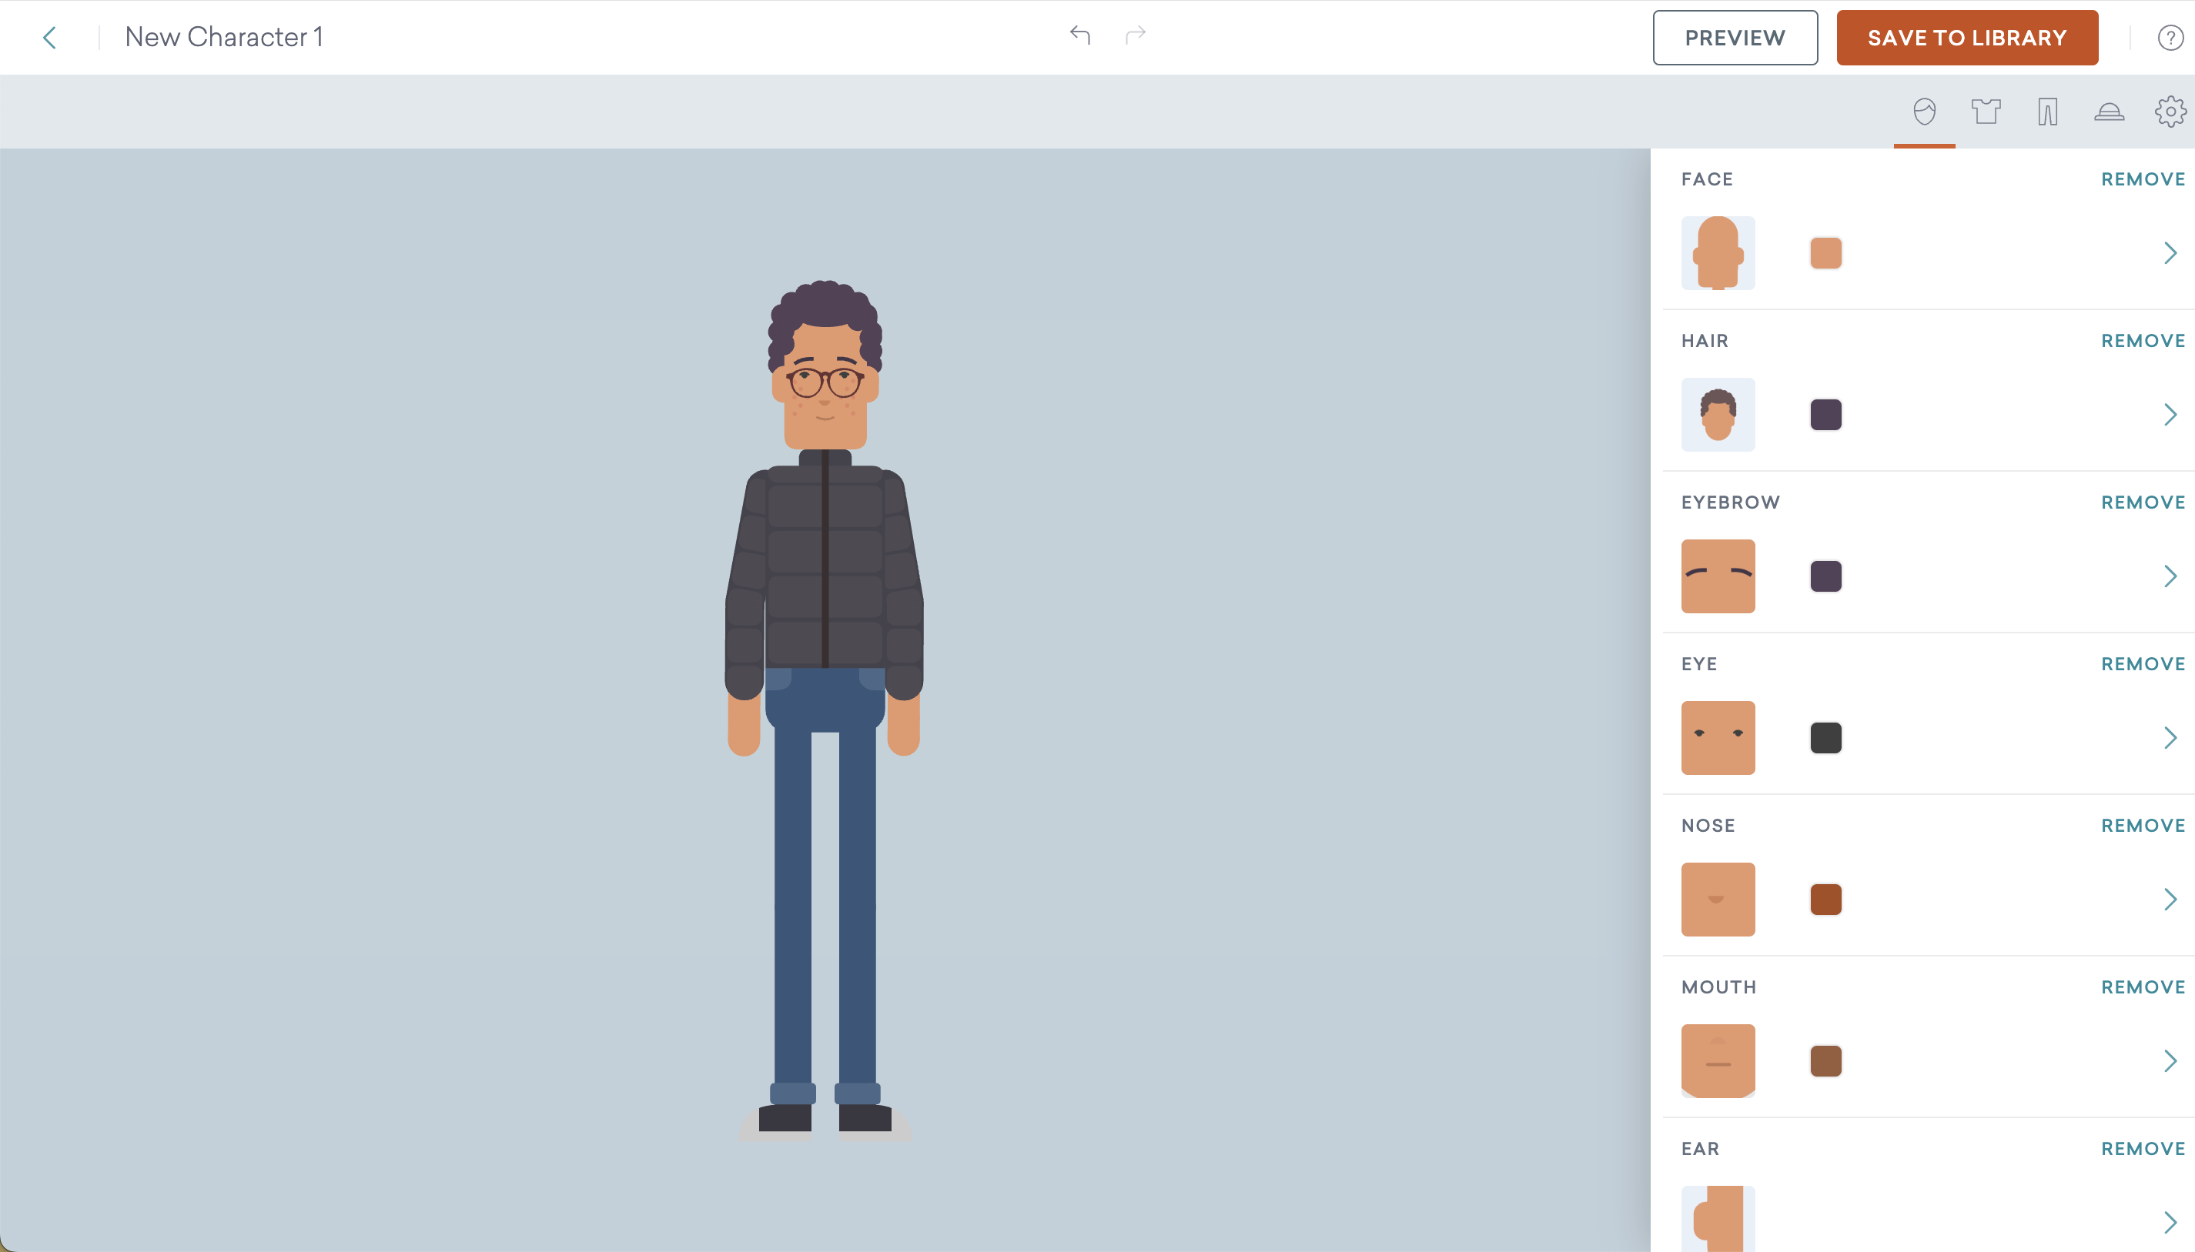The width and height of the screenshot is (2195, 1252).
Task: Click Save to Library button
Action: pos(1967,38)
